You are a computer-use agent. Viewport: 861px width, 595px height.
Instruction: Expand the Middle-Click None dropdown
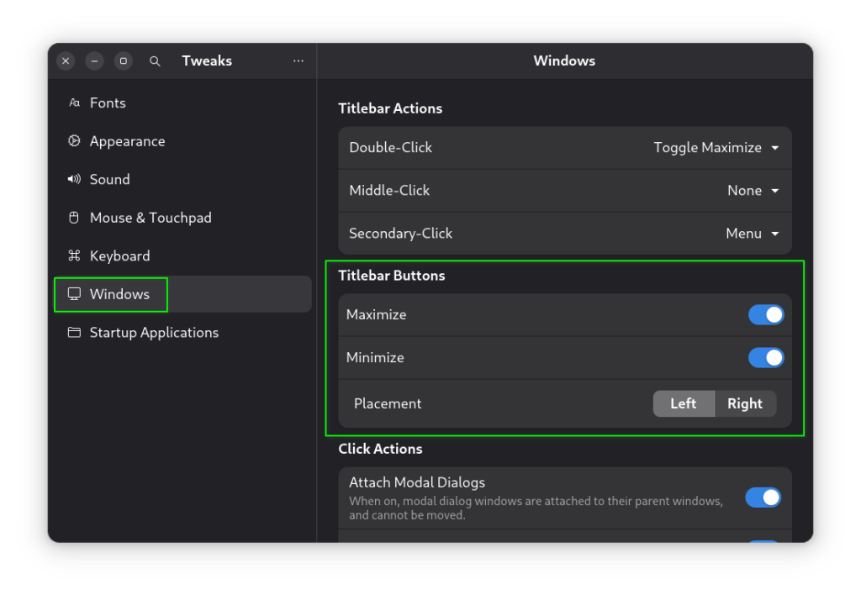click(x=753, y=191)
